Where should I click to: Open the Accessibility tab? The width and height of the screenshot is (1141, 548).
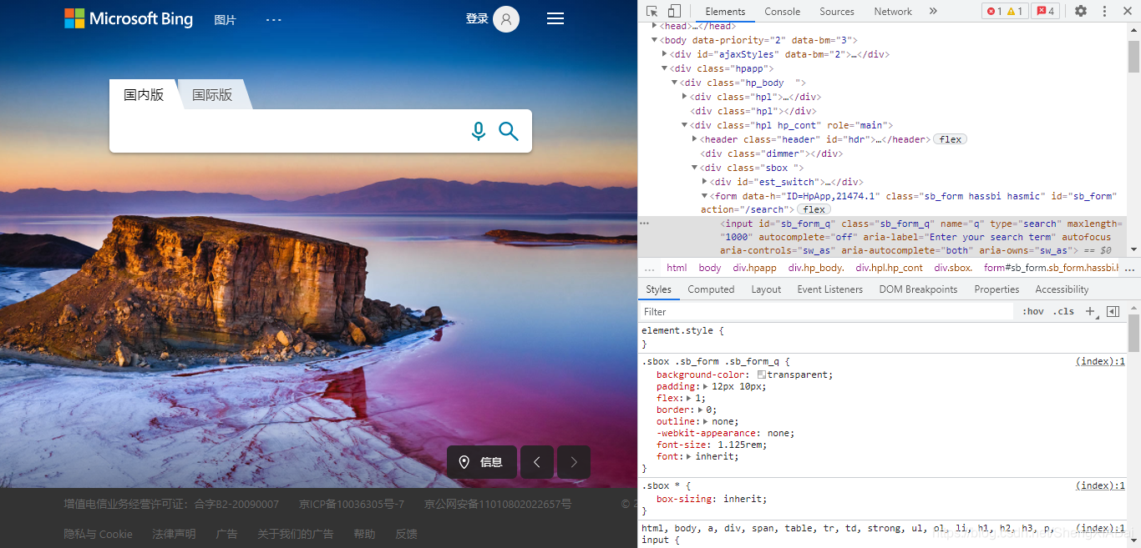pos(1062,289)
